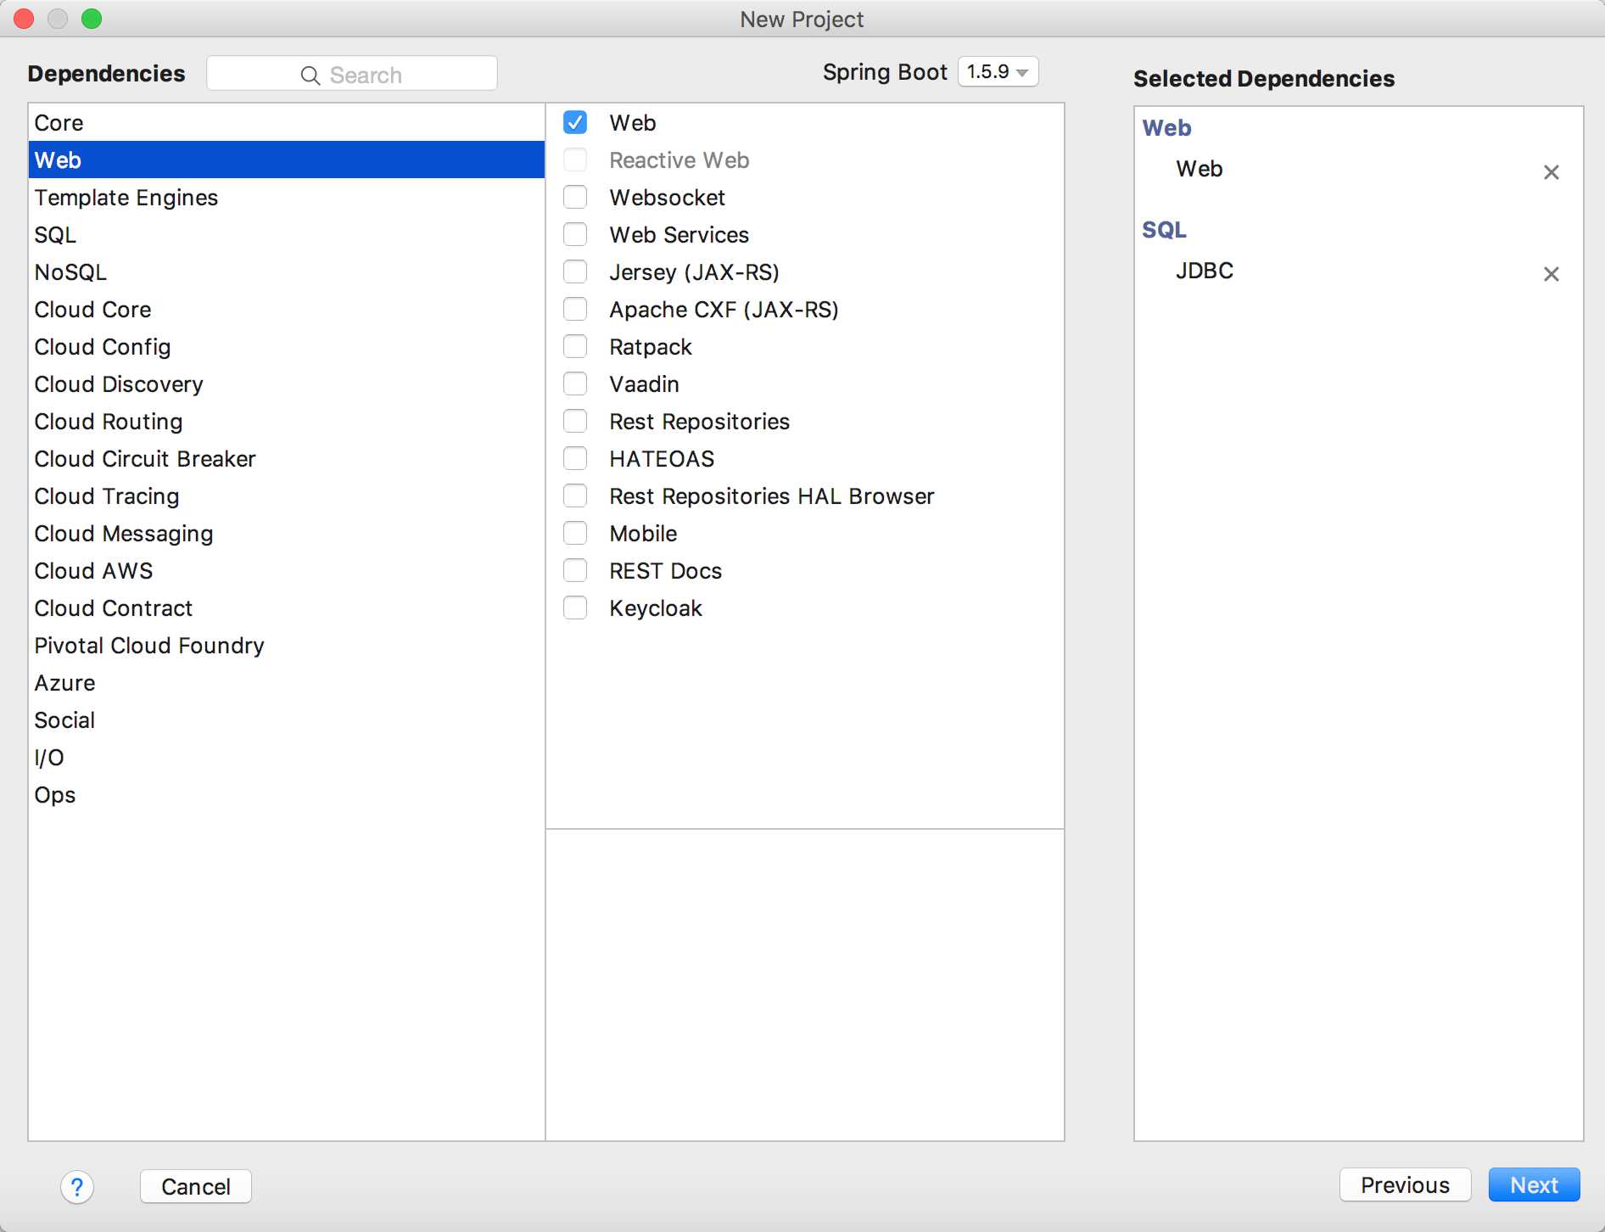Click Web group header in Selected Dependencies
Viewport: 1605px width, 1232px height.
[1166, 128]
